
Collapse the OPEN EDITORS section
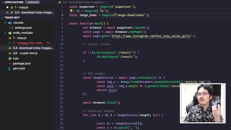[x=2, y=2]
